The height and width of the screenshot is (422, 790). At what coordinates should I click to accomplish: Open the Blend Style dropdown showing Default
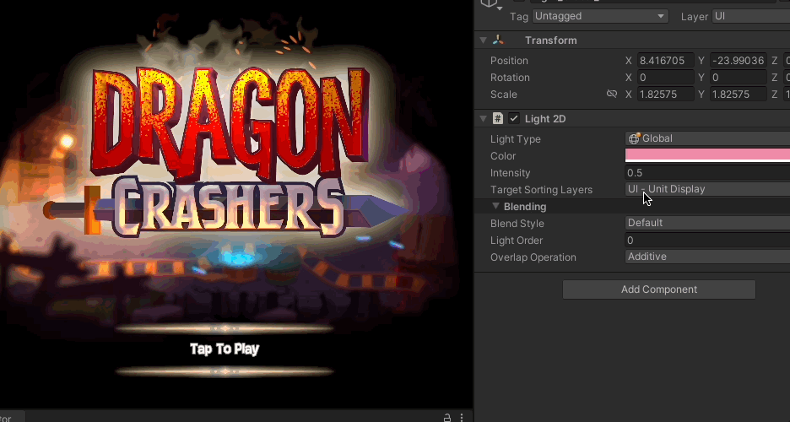tap(707, 223)
